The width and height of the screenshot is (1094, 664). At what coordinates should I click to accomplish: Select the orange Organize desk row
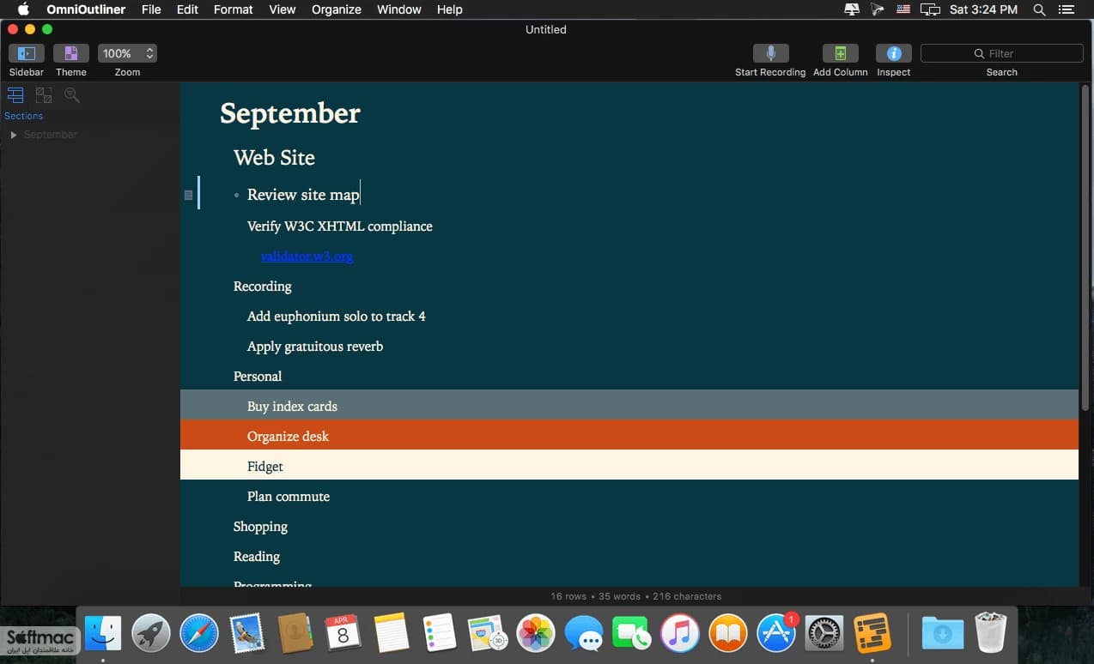[629, 435]
